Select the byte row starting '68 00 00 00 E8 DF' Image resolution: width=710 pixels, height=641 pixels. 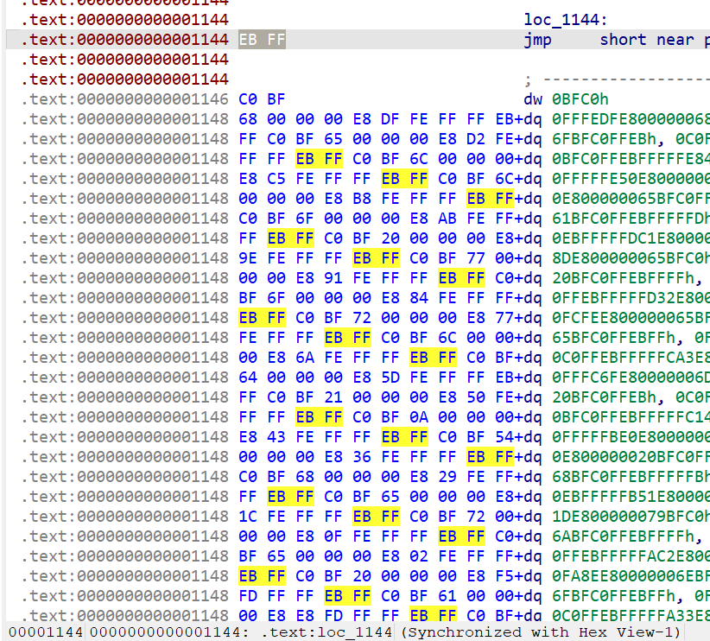(x=376, y=119)
